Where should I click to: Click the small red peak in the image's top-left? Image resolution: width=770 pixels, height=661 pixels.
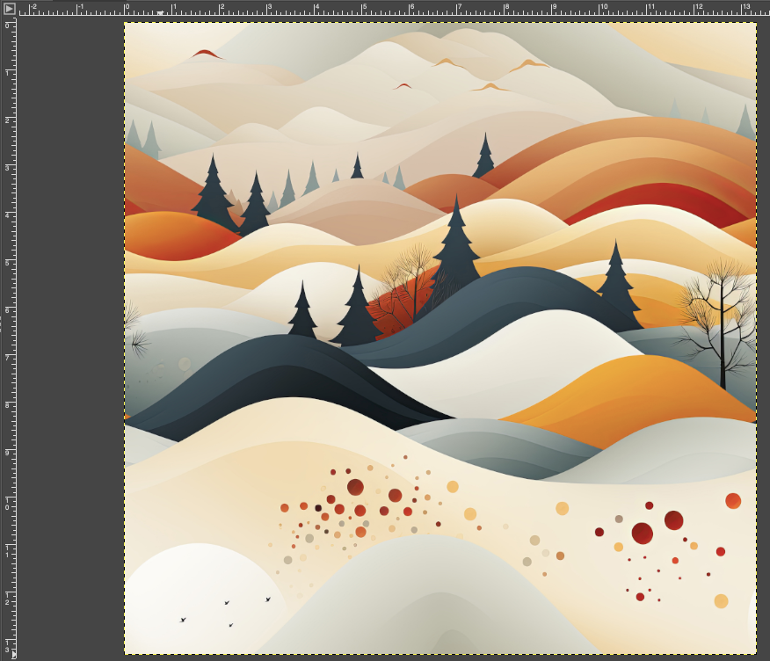[205, 54]
